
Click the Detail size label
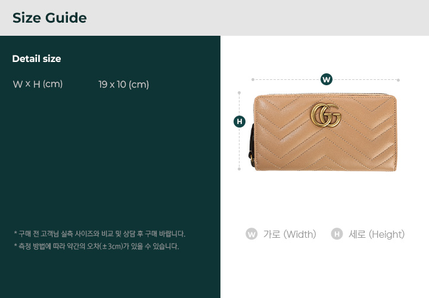36,58
